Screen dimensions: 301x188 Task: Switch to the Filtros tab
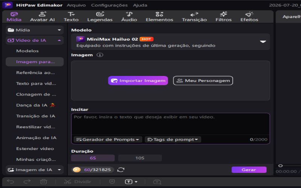click(223, 17)
